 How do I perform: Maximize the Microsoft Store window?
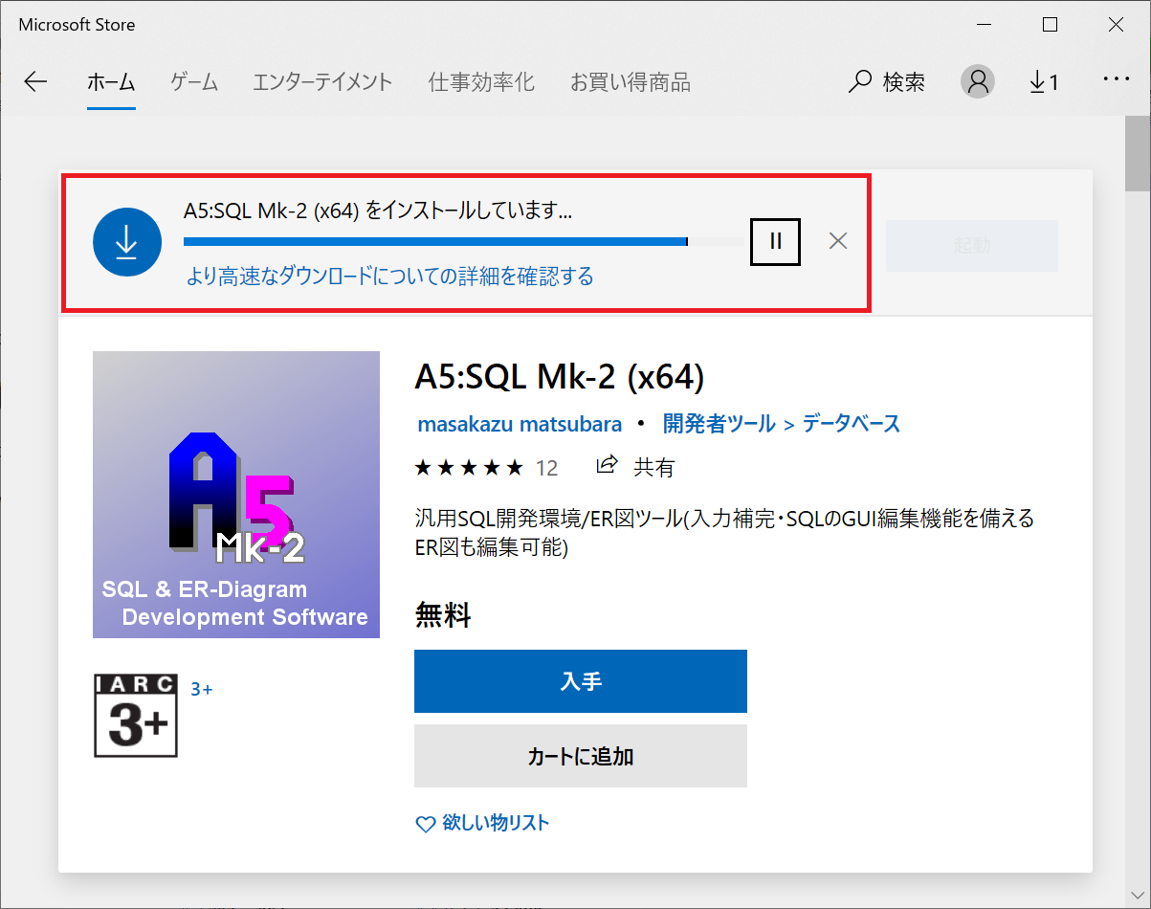[1050, 25]
